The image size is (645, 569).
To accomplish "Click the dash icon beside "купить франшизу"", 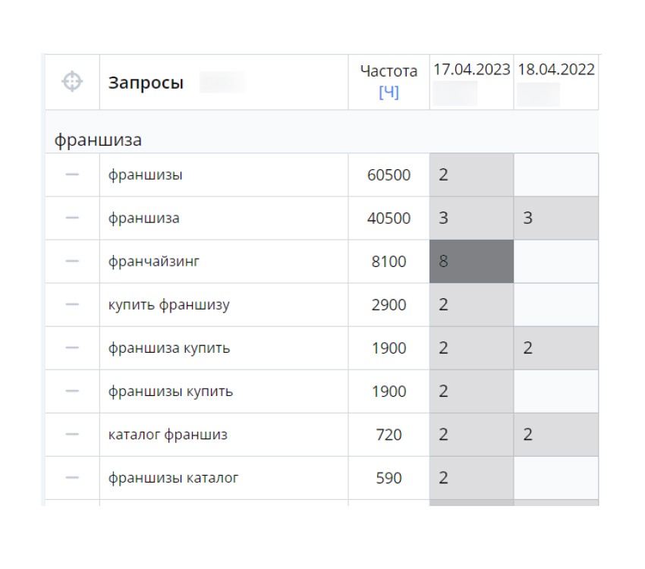I will click(x=72, y=305).
